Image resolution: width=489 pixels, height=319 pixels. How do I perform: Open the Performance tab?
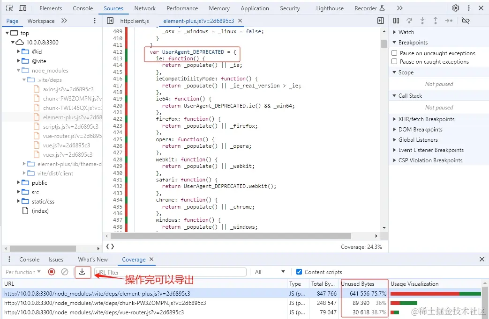coord(182,8)
